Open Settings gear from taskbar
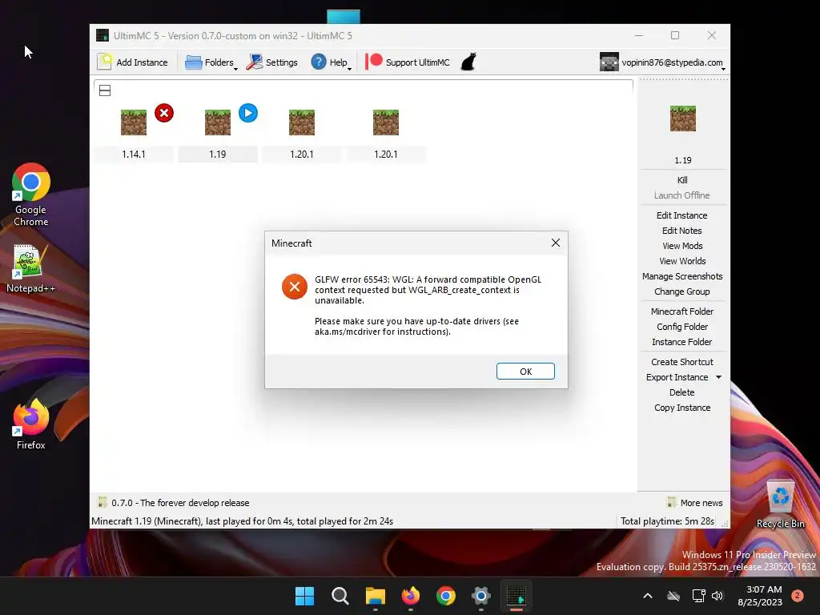Image resolution: width=820 pixels, height=615 pixels. point(481,596)
